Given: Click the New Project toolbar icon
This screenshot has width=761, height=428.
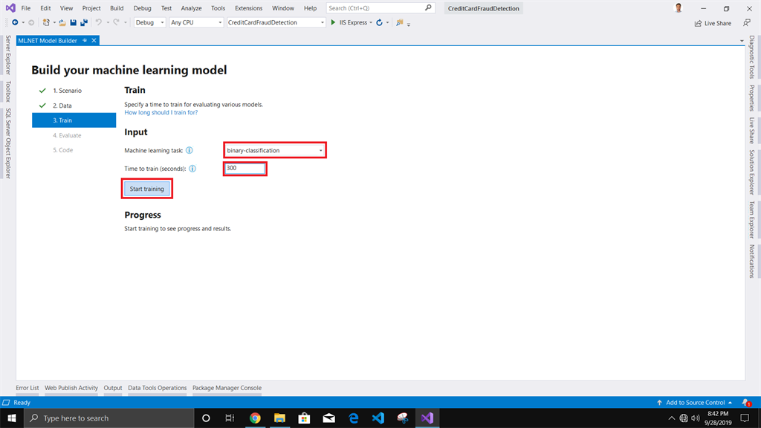Looking at the screenshot, I should pos(46,22).
